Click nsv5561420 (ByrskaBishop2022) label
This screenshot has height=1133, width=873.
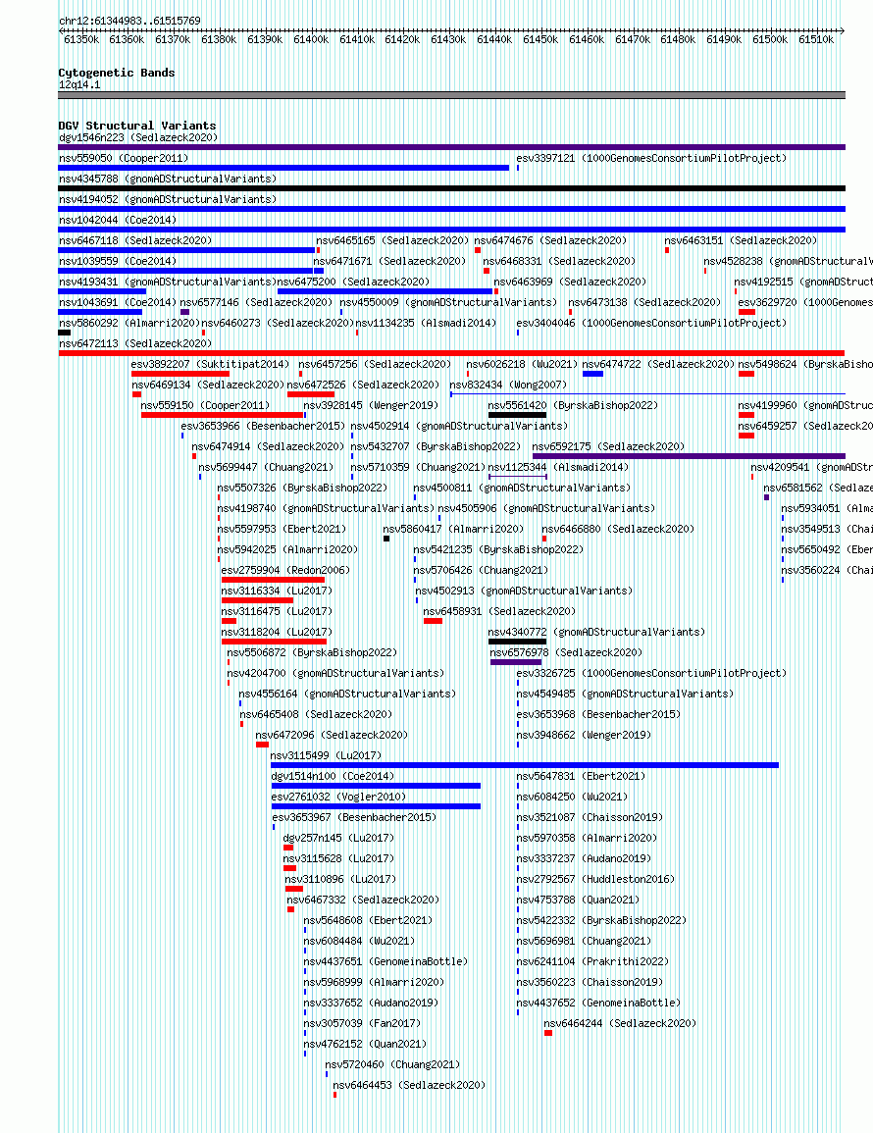click(x=573, y=405)
